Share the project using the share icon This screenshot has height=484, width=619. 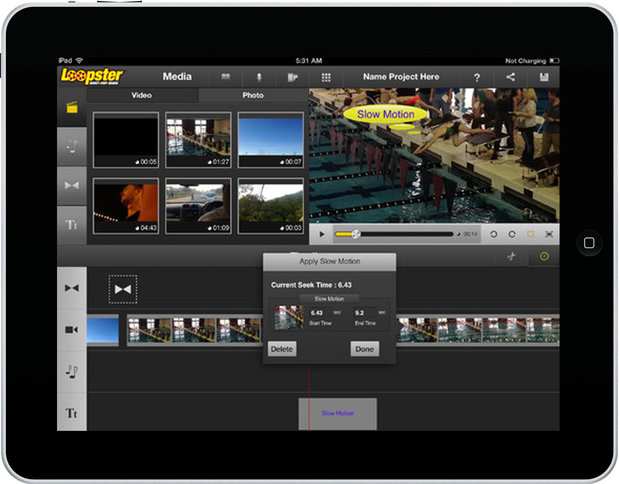pos(510,77)
